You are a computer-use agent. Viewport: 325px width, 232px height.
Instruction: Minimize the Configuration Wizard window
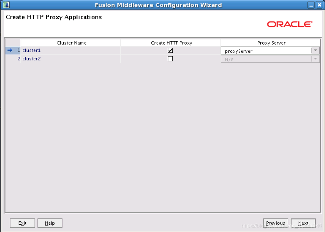[x=311, y=5]
